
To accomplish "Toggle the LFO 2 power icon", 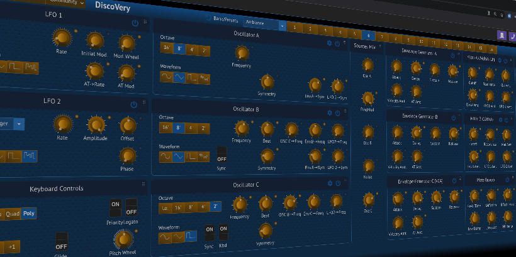I will (133, 105).
